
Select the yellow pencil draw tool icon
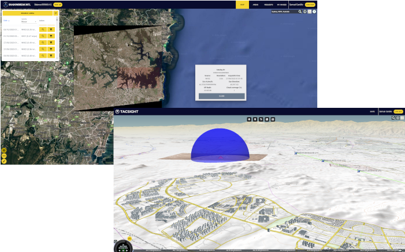point(4,161)
